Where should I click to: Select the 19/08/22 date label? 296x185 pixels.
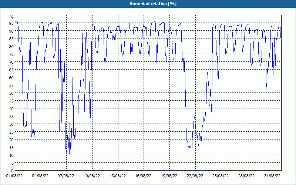tap(169, 176)
